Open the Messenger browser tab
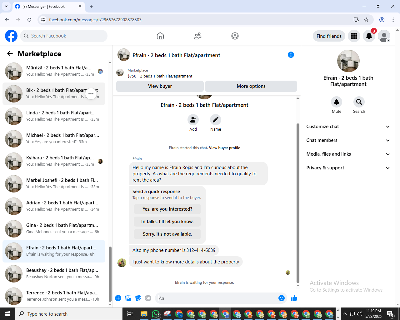The image size is (400, 320). (48, 6)
